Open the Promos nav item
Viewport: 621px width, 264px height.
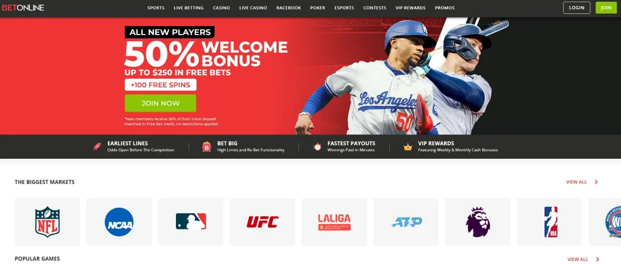point(445,8)
